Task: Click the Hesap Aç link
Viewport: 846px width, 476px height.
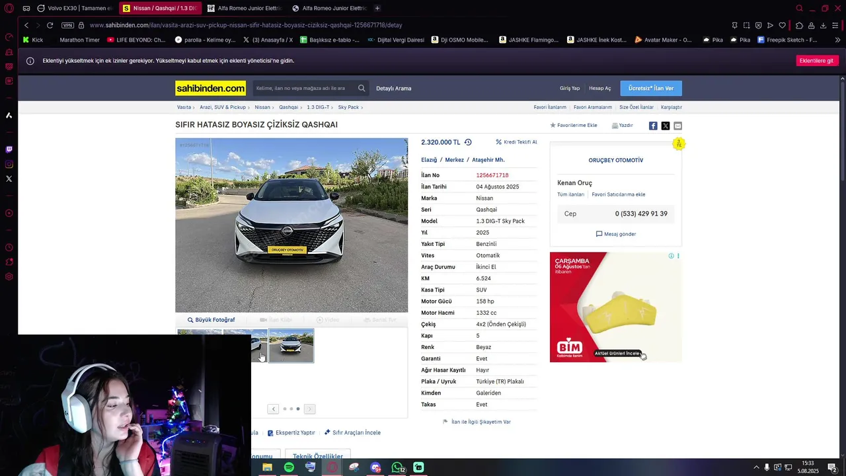Action: coord(600,88)
